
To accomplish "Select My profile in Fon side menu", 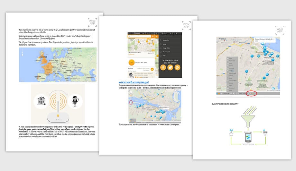I will [166, 40].
